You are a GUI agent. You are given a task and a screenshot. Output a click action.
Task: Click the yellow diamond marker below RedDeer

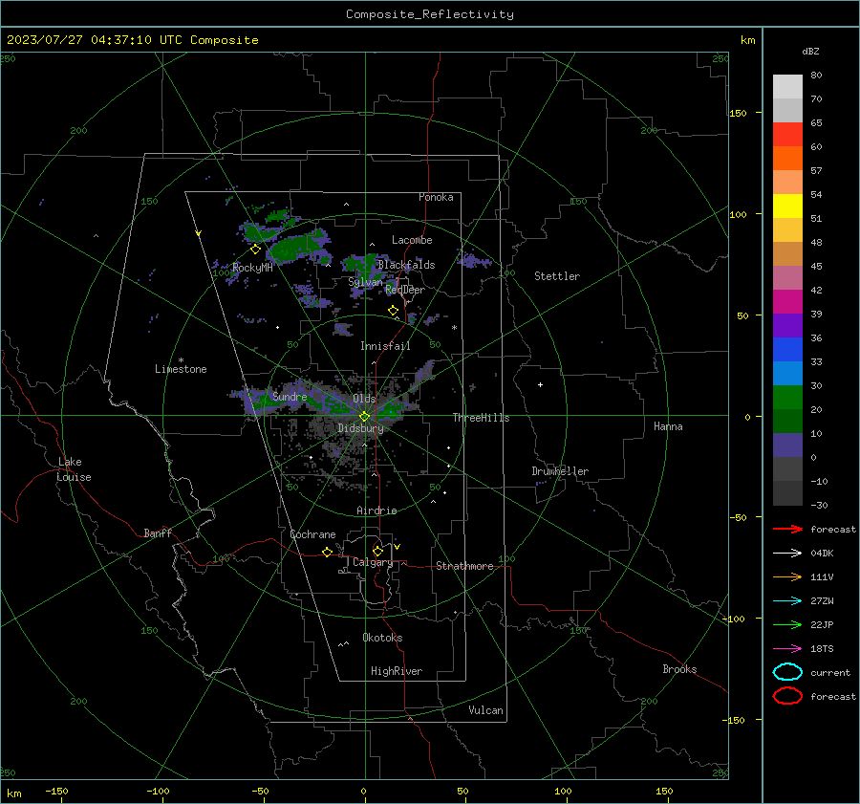pyautogui.click(x=393, y=311)
